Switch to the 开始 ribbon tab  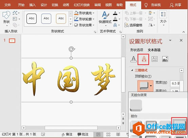[x=21, y=5]
